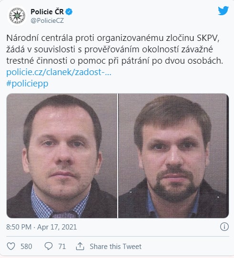Click the @PolicieCZ handle

coord(47,20)
